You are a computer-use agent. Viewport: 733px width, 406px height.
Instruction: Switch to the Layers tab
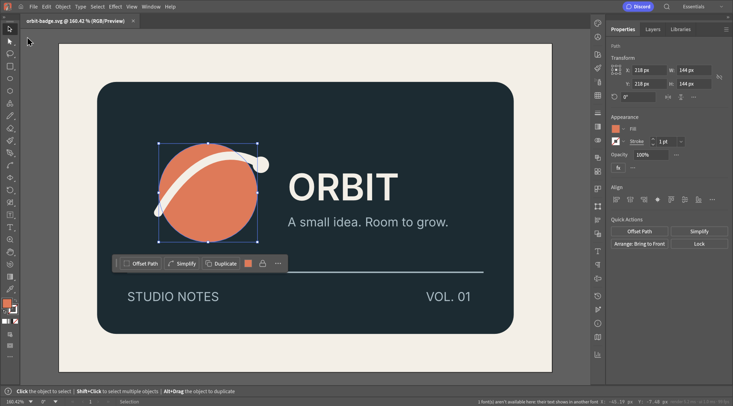653,29
